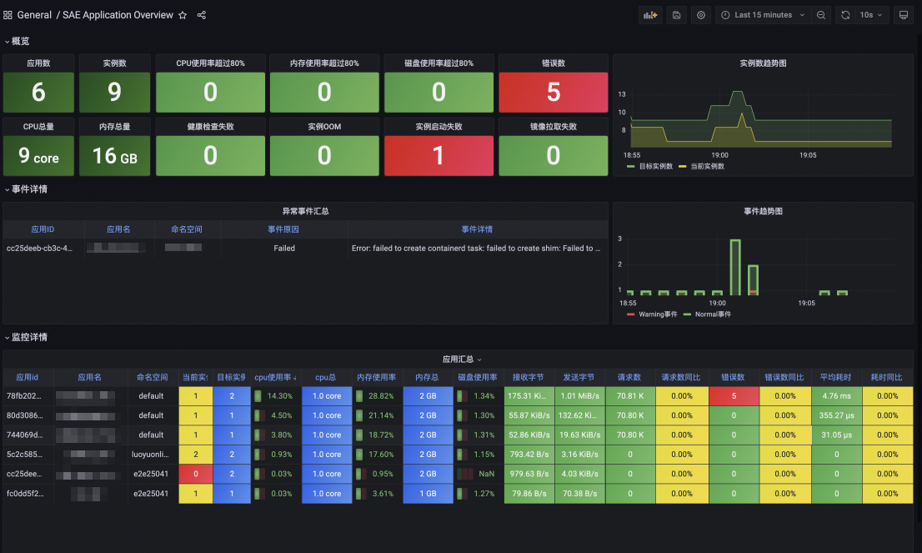Viewport: 922px width, 553px height.
Task: Refresh the dashboard now
Action: 845,15
